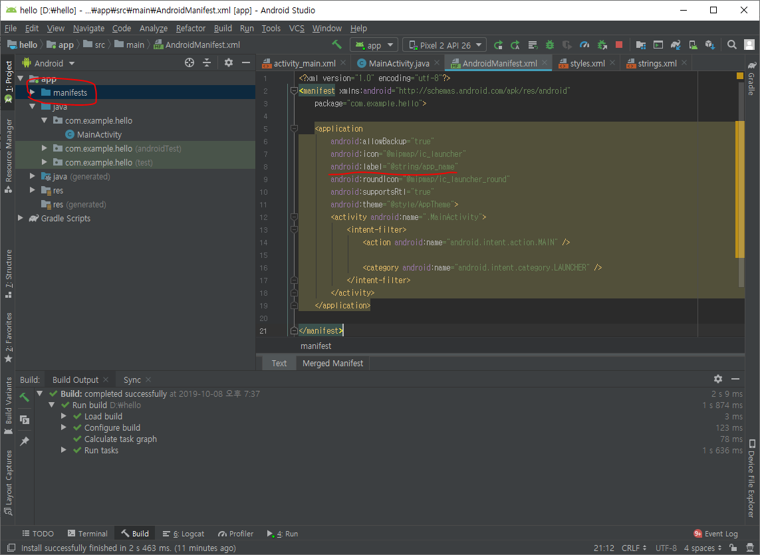
Task: Click the pin icon in Build panel
Action: click(24, 441)
